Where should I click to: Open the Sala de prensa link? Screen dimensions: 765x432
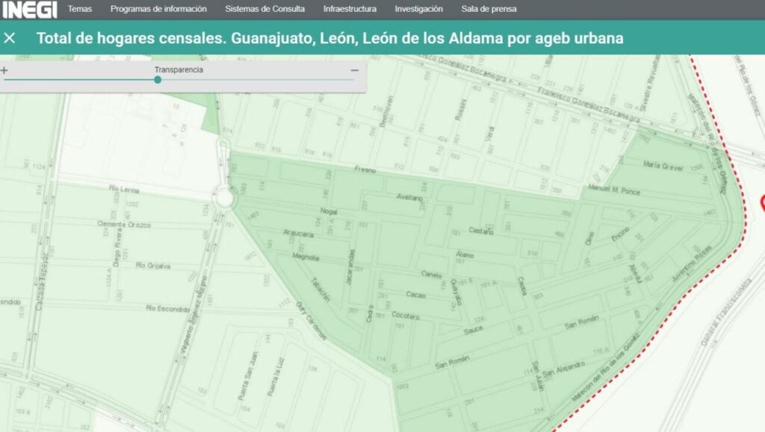click(489, 9)
